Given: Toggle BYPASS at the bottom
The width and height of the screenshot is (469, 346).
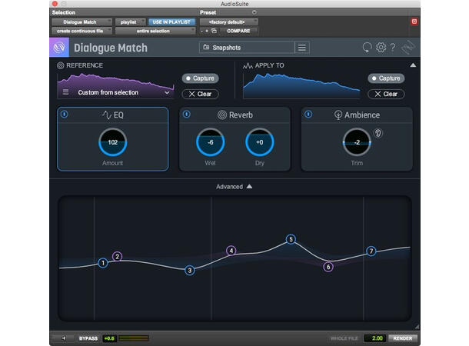Looking at the screenshot, I should 88,338.
